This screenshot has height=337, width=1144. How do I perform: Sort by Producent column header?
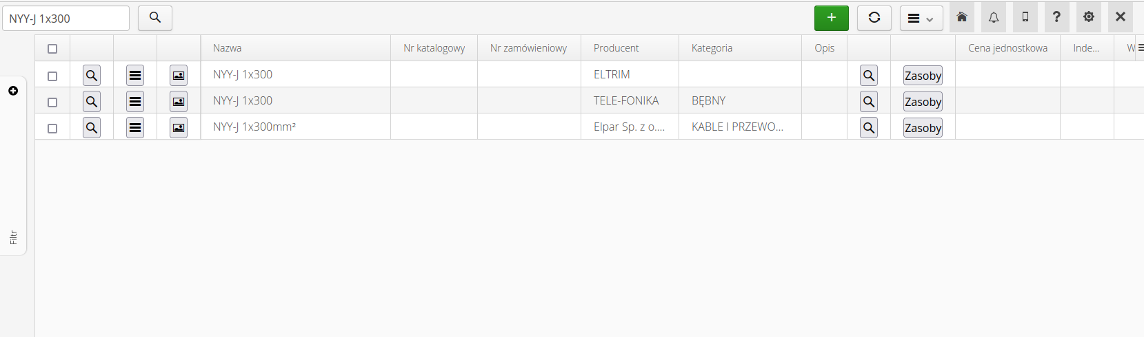tap(616, 48)
